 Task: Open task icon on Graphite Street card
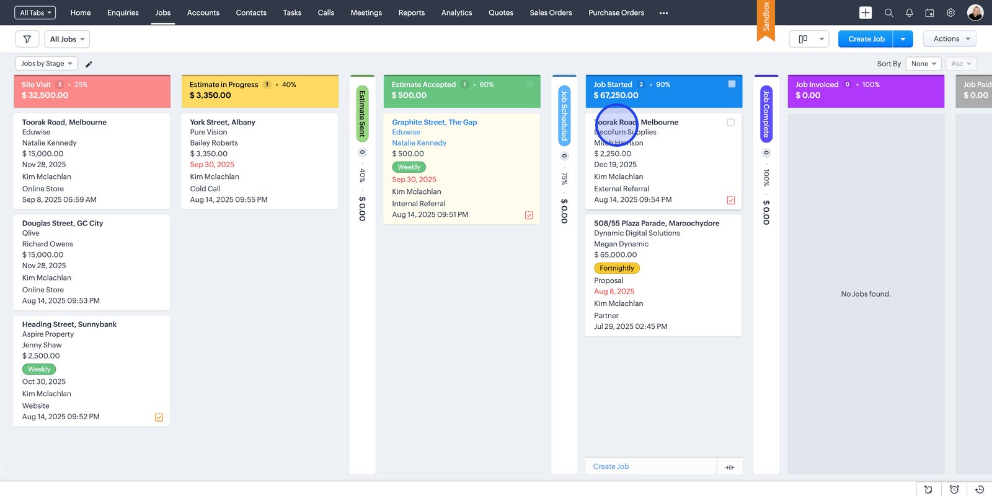pos(529,215)
